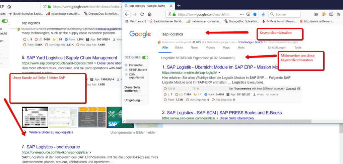Save page to Pocket icon
Viewport: 343px width, 164px height.
(x=249, y=14)
